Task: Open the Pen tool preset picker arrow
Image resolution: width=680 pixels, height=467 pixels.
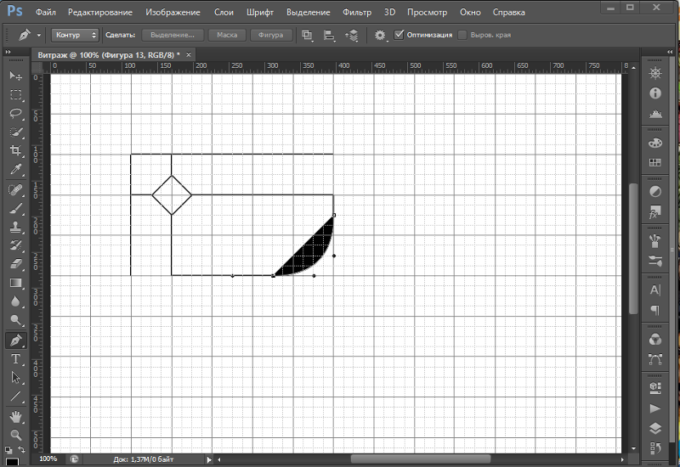Action: (38, 36)
